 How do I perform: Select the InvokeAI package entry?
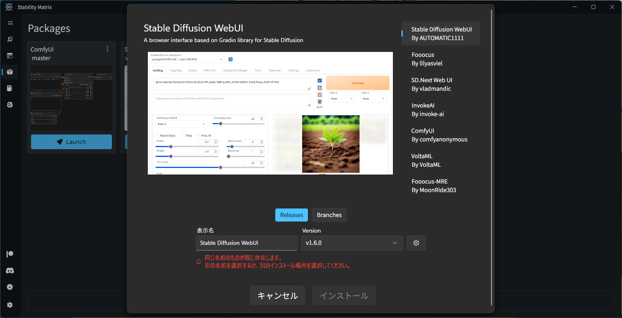[441, 110]
